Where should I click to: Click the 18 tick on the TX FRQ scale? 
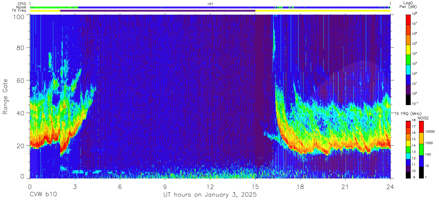point(414,120)
